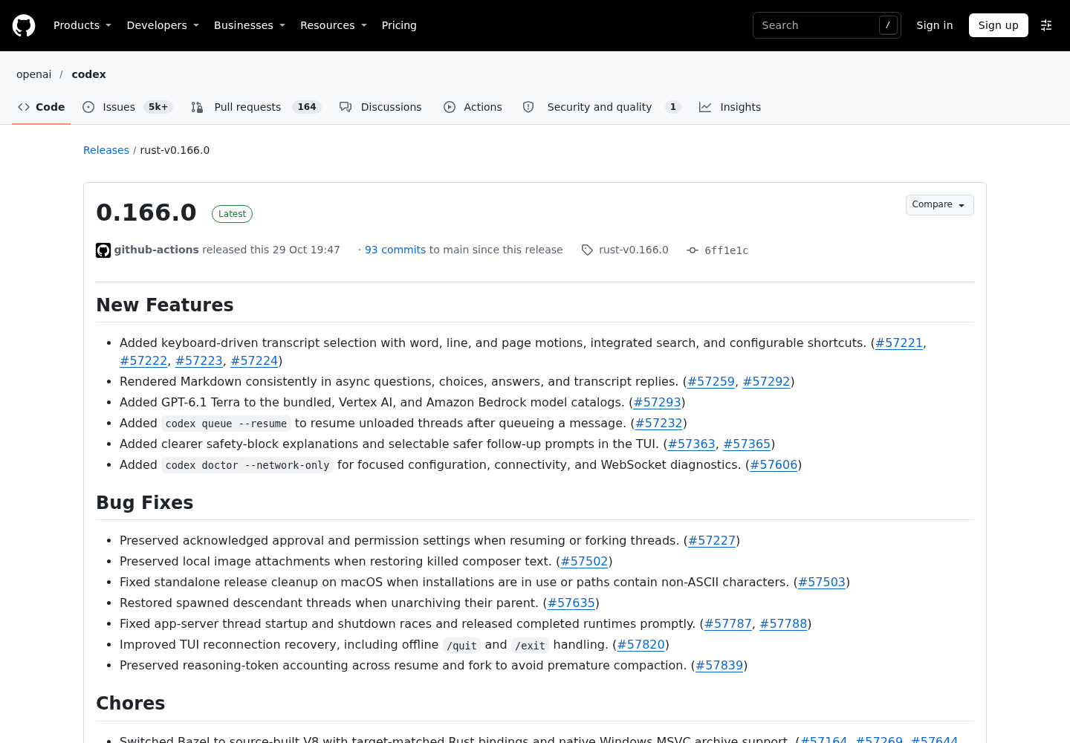Open the Issues tab
The width and height of the screenshot is (1070, 743).
pos(127,107)
